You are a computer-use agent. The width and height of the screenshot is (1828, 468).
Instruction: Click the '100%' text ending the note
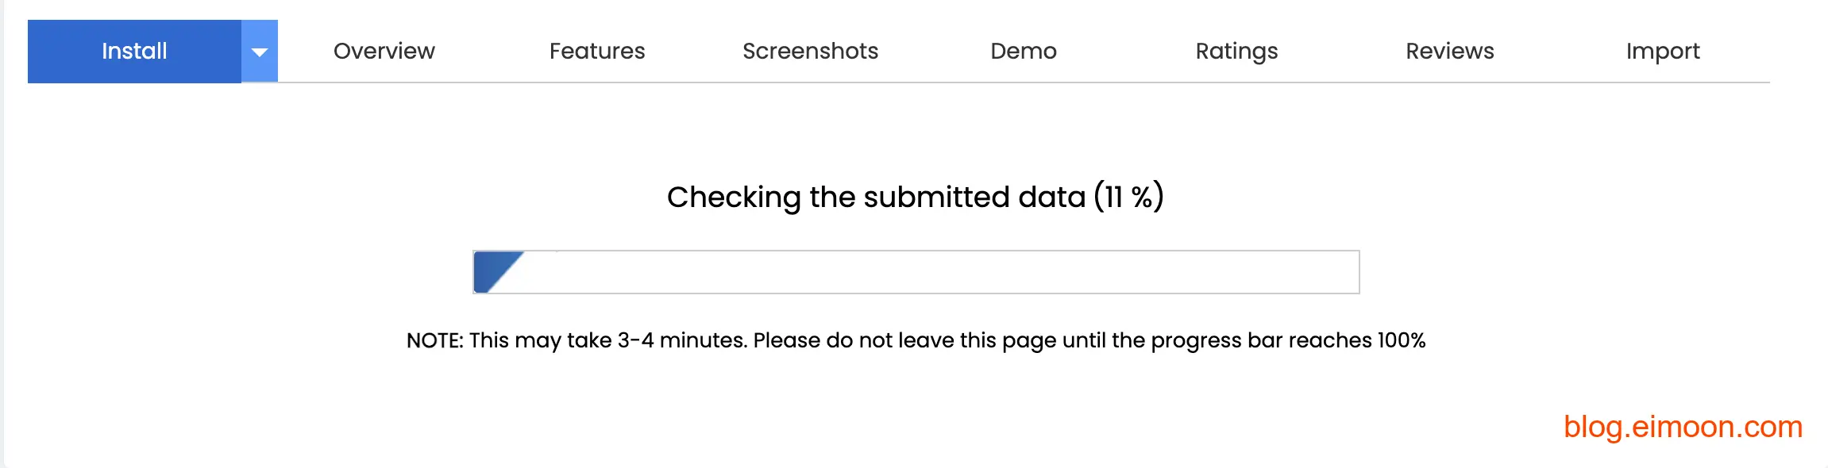1402,340
